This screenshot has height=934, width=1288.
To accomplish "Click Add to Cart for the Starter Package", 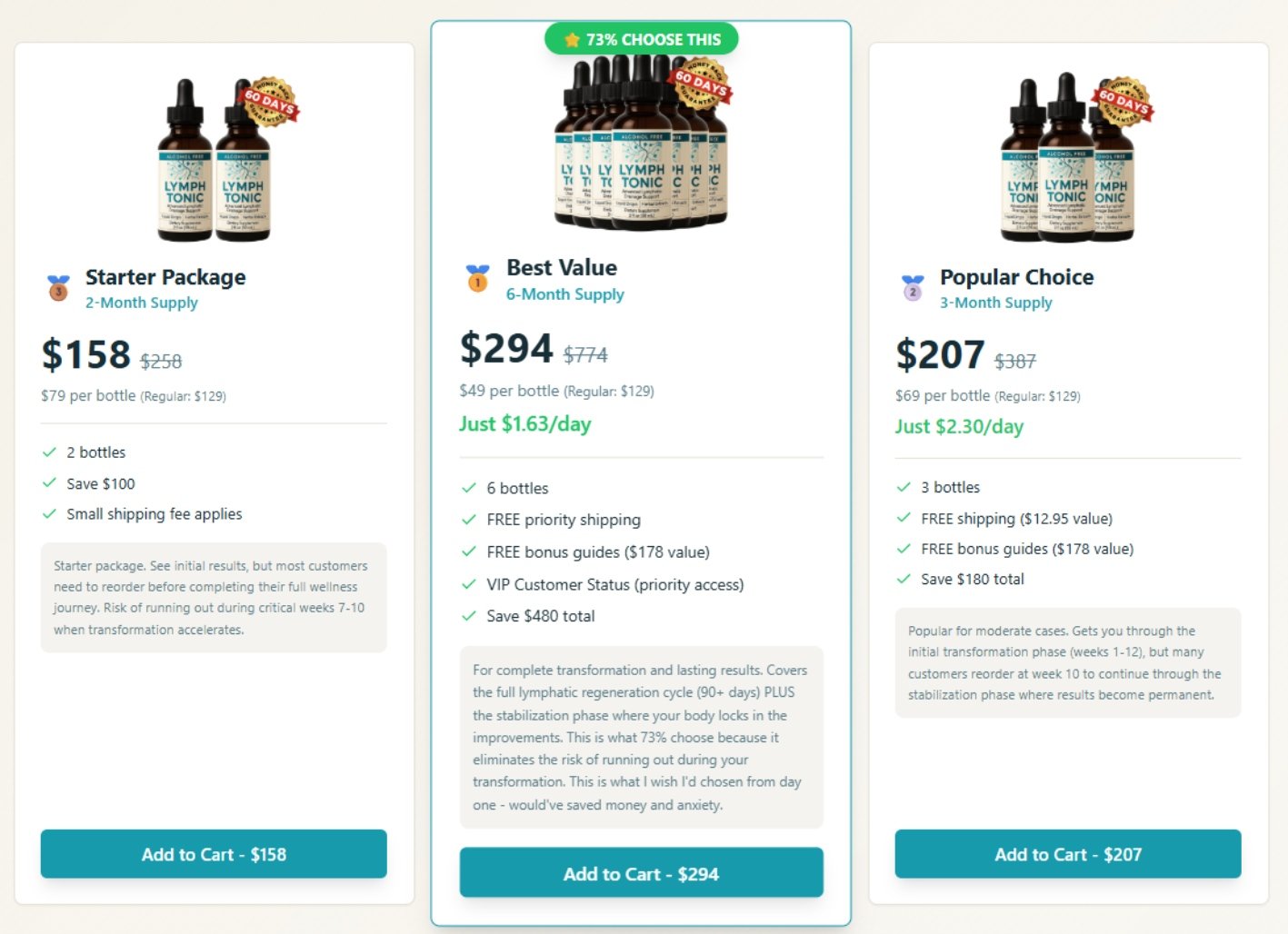I will [214, 854].
